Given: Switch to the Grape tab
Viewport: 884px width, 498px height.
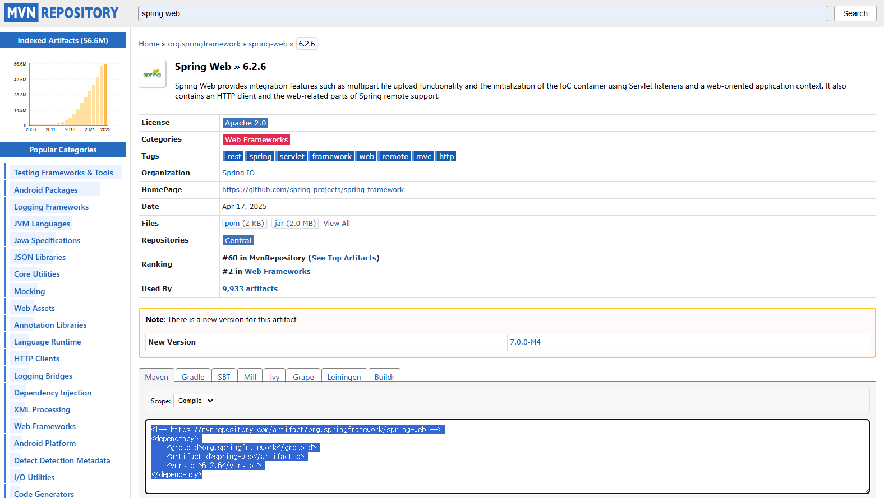Looking at the screenshot, I should point(303,377).
